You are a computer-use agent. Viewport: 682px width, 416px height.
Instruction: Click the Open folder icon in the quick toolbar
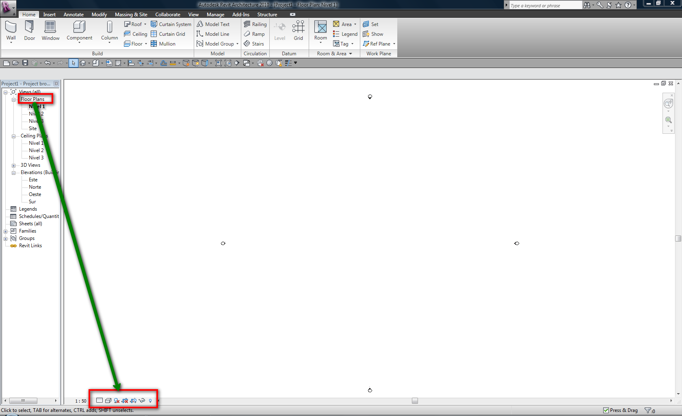pos(16,63)
